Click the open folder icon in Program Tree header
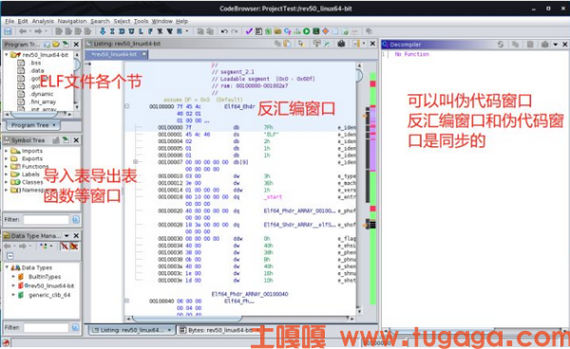The image size is (570, 349). tap(56, 45)
